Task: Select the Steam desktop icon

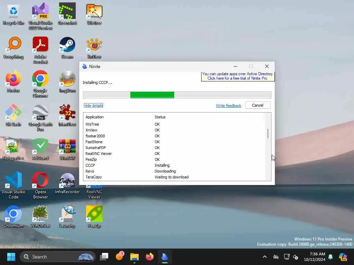Action: coord(67,48)
